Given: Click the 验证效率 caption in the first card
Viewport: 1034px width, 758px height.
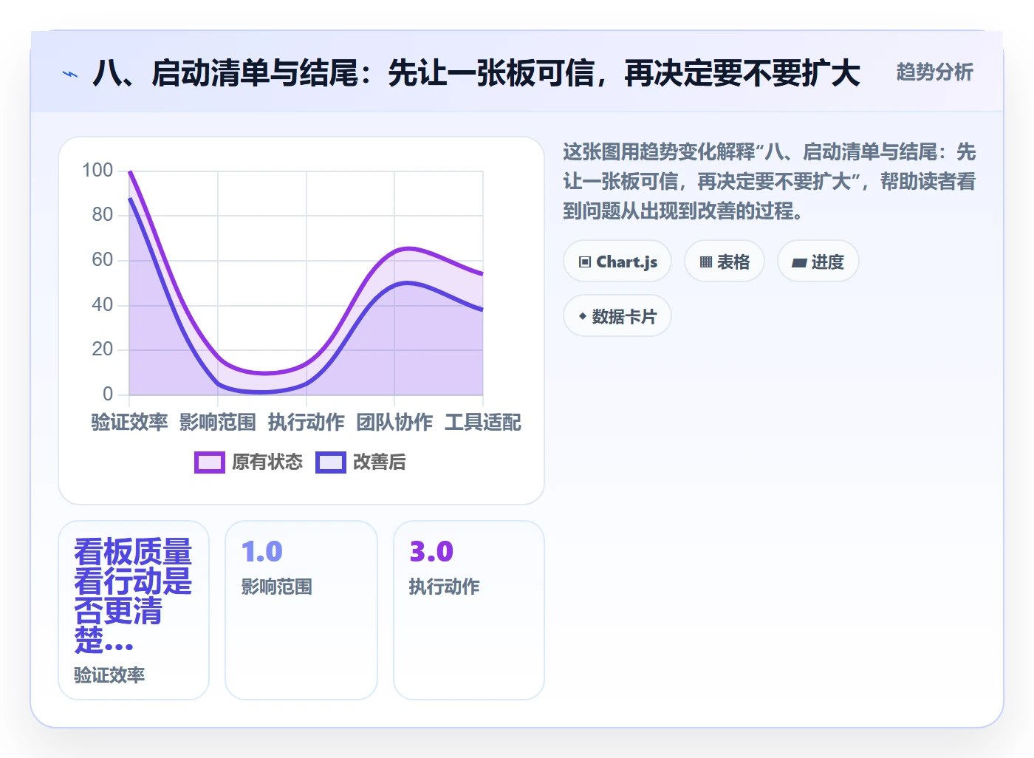Looking at the screenshot, I should [109, 675].
